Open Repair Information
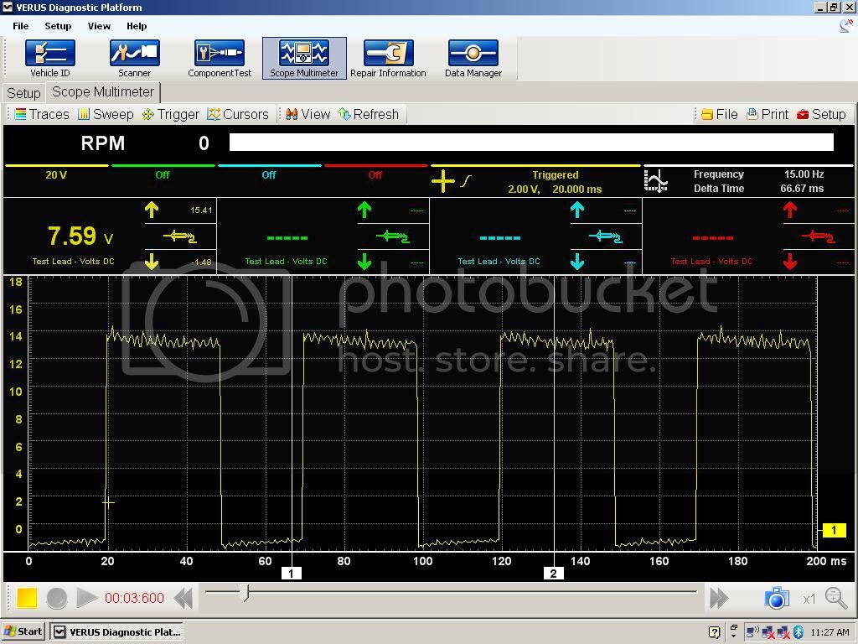The width and height of the screenshot is (858, 644). click(x=388, y=59)
